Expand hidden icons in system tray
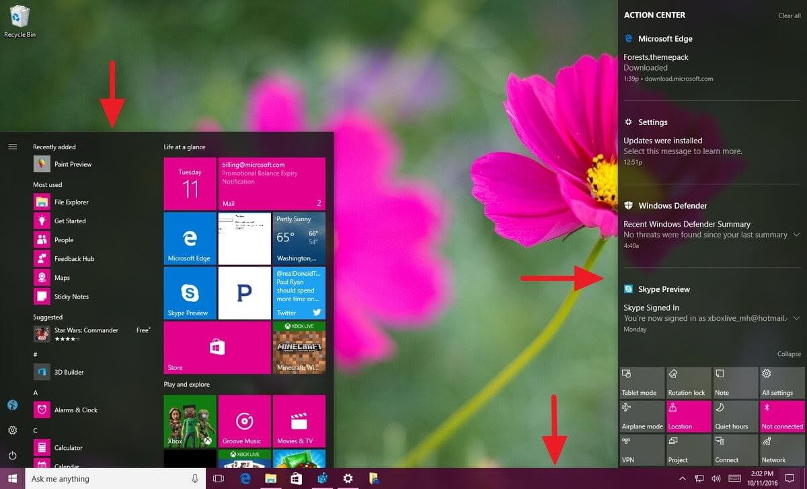Image resolution: width=807 pixels, height=489 pixels. point(682,478)
